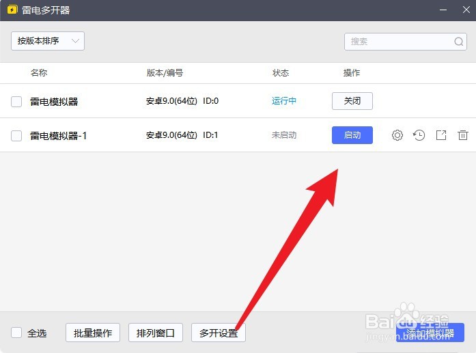Click 关闭 button for 雷电模拟器
476x353 pixels.
[x=352, y=101]
